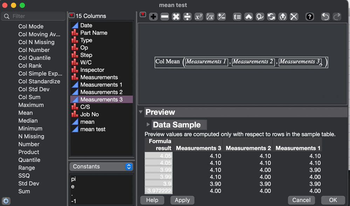Select Measurements 1 in columns list

[x=102, y=85]
